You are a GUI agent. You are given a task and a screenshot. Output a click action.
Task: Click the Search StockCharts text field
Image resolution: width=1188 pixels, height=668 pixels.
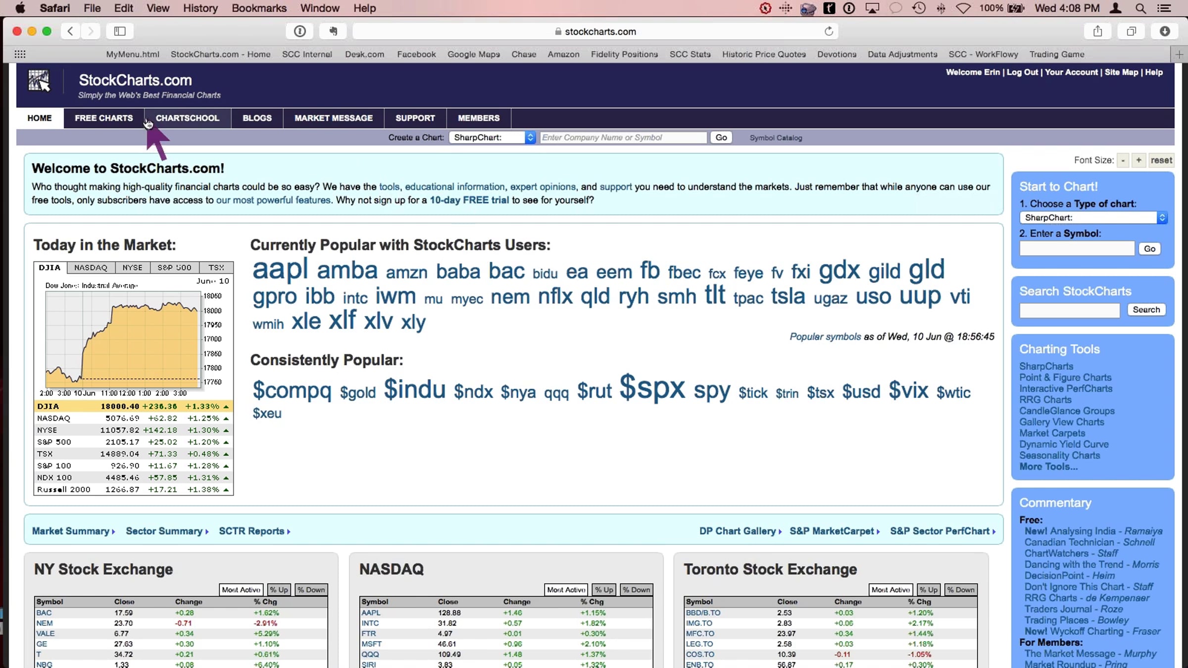[1069, 310]
